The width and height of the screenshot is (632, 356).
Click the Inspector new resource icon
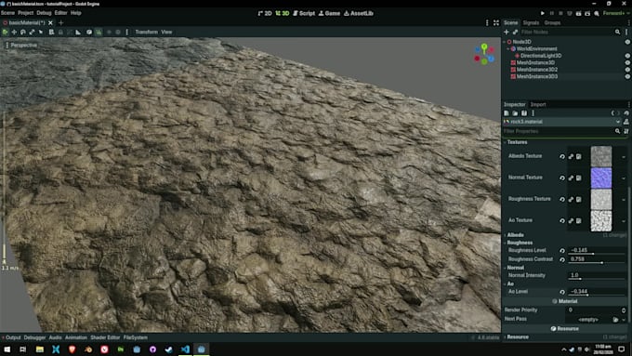[x=507, y=113]
